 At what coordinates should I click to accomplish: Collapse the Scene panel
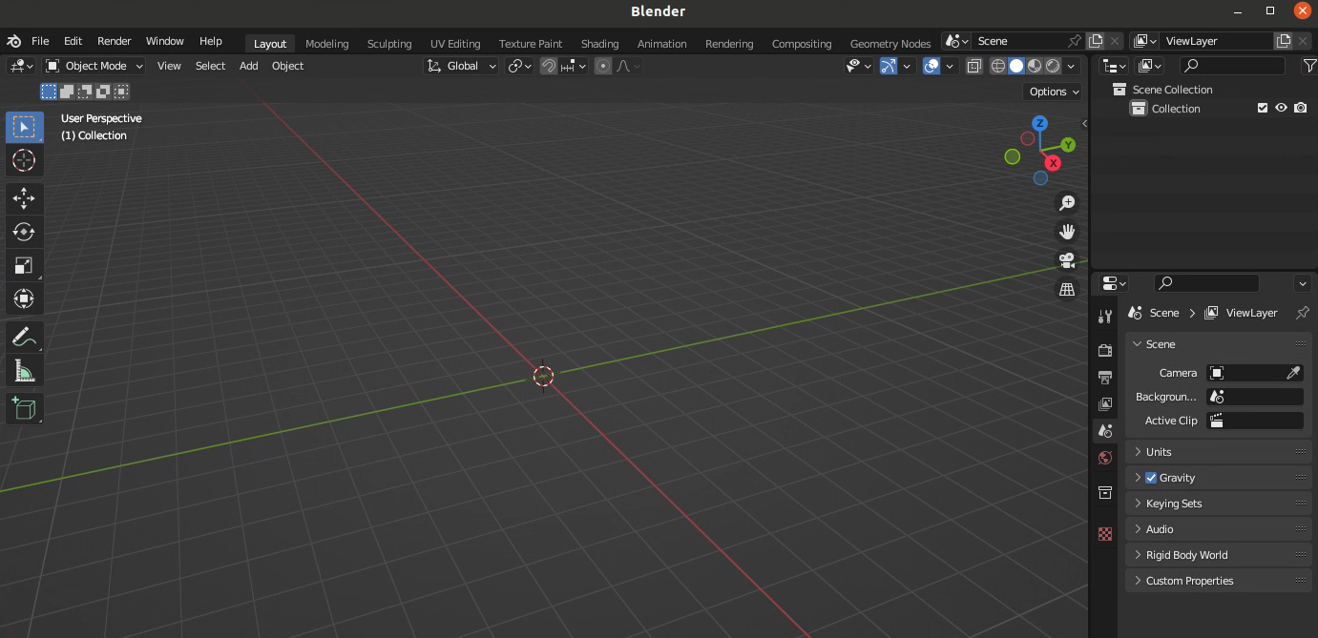tap(1219, 344)
